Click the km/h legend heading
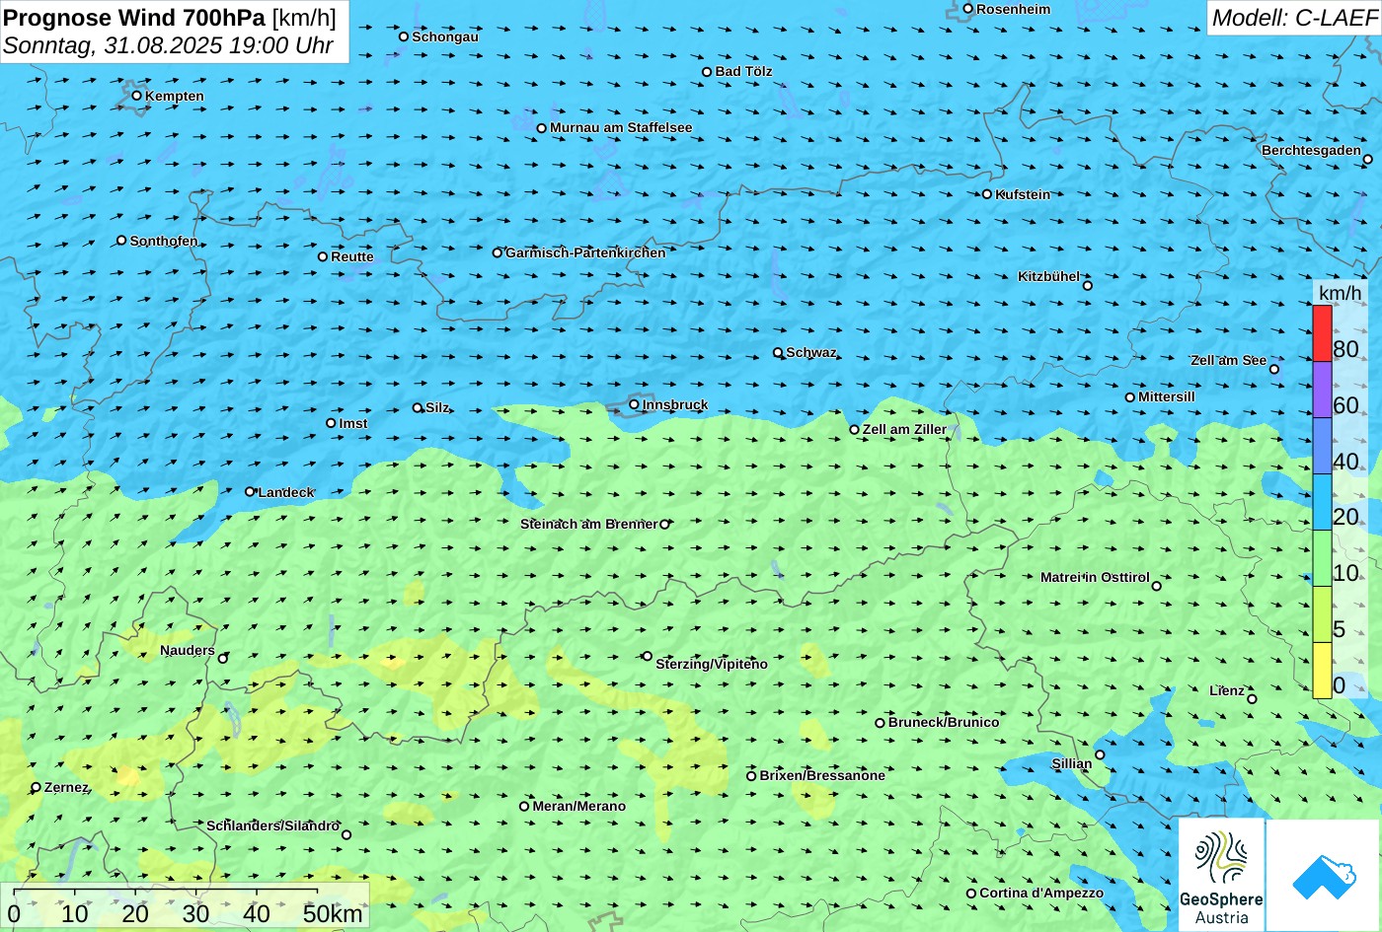The image size is (1382, 932). (x=1340, y=293)
